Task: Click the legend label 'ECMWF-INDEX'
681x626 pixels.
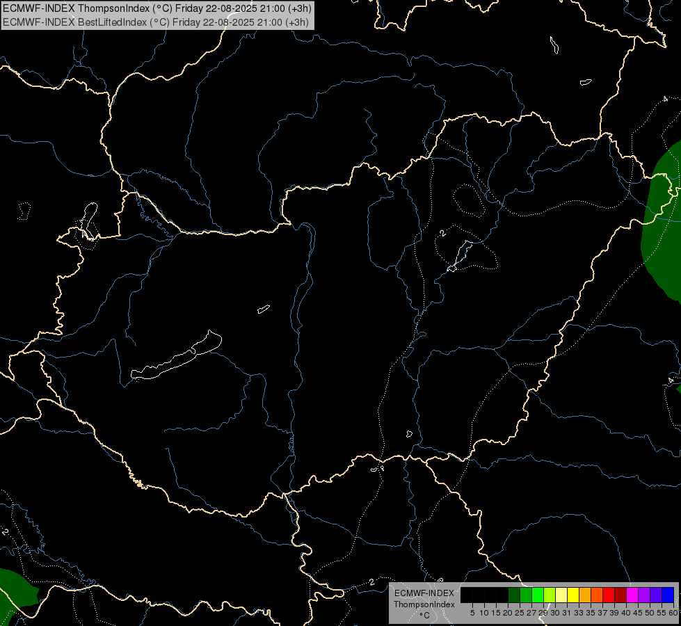Action: tap(424, 593)
